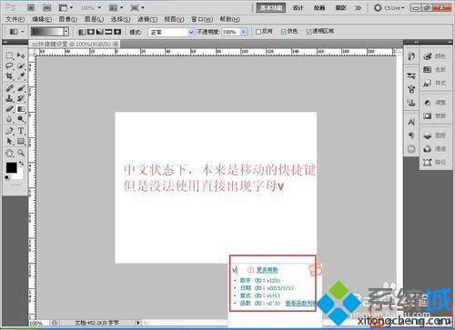Open the 文件(F) menu

tap(15, 19)
